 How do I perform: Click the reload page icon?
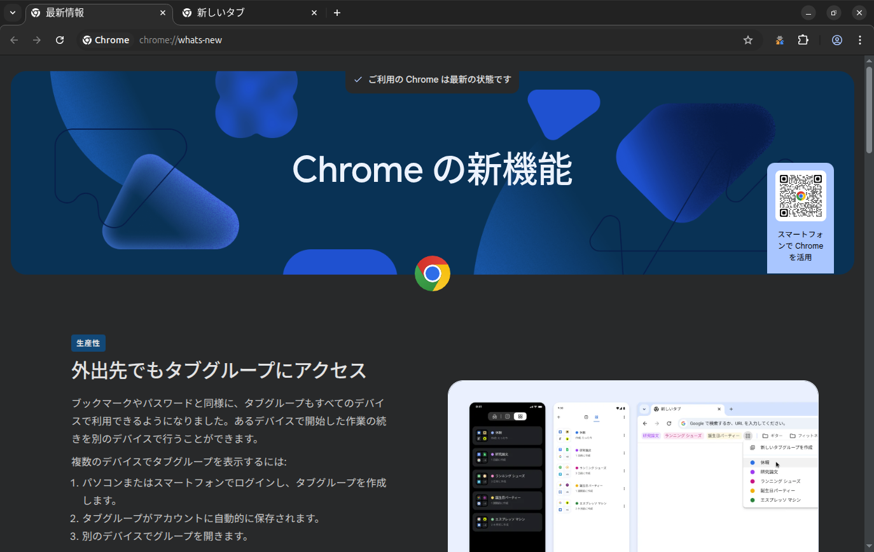pos(60,40)
